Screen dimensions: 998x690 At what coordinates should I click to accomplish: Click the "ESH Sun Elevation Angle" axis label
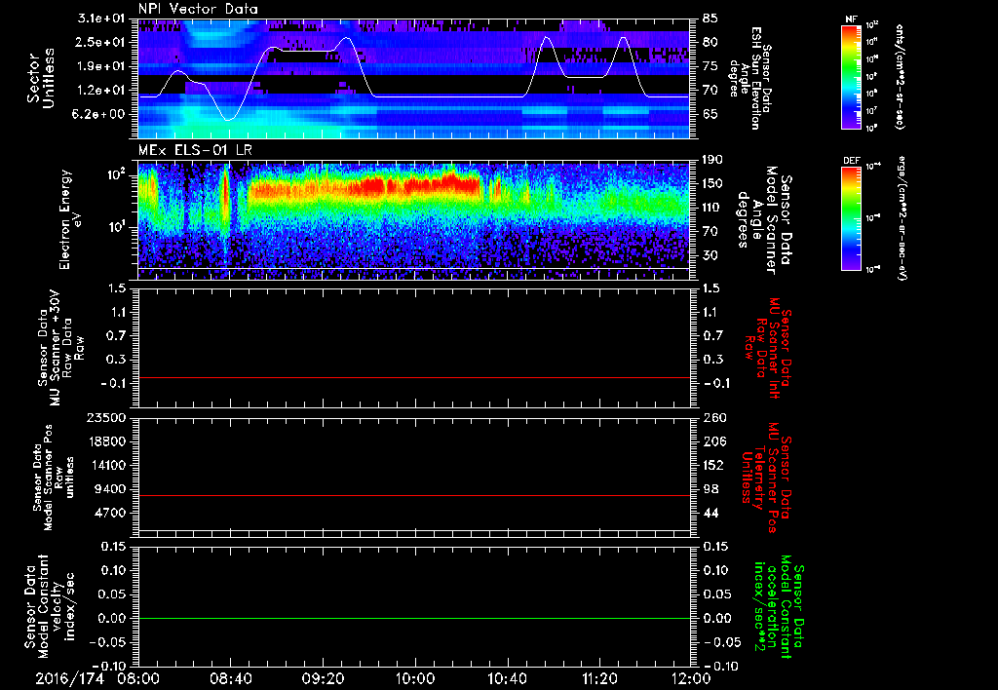point(746,78)
